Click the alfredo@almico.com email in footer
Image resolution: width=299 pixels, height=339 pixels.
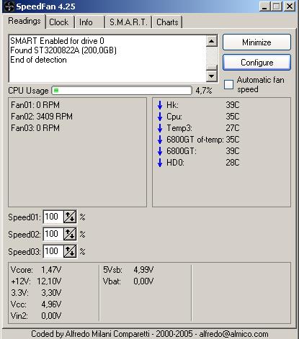233,334
